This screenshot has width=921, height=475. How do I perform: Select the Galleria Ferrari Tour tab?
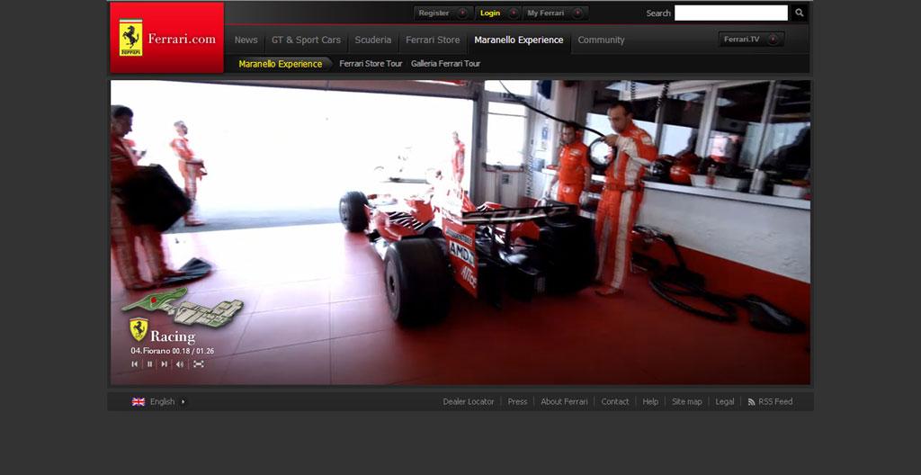tap(445, 64)
